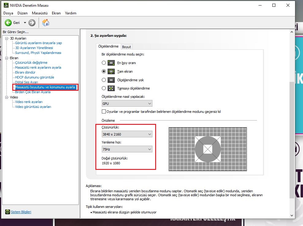Open the Masaüstü menu

pyautogui.click(x=40, y=13)
